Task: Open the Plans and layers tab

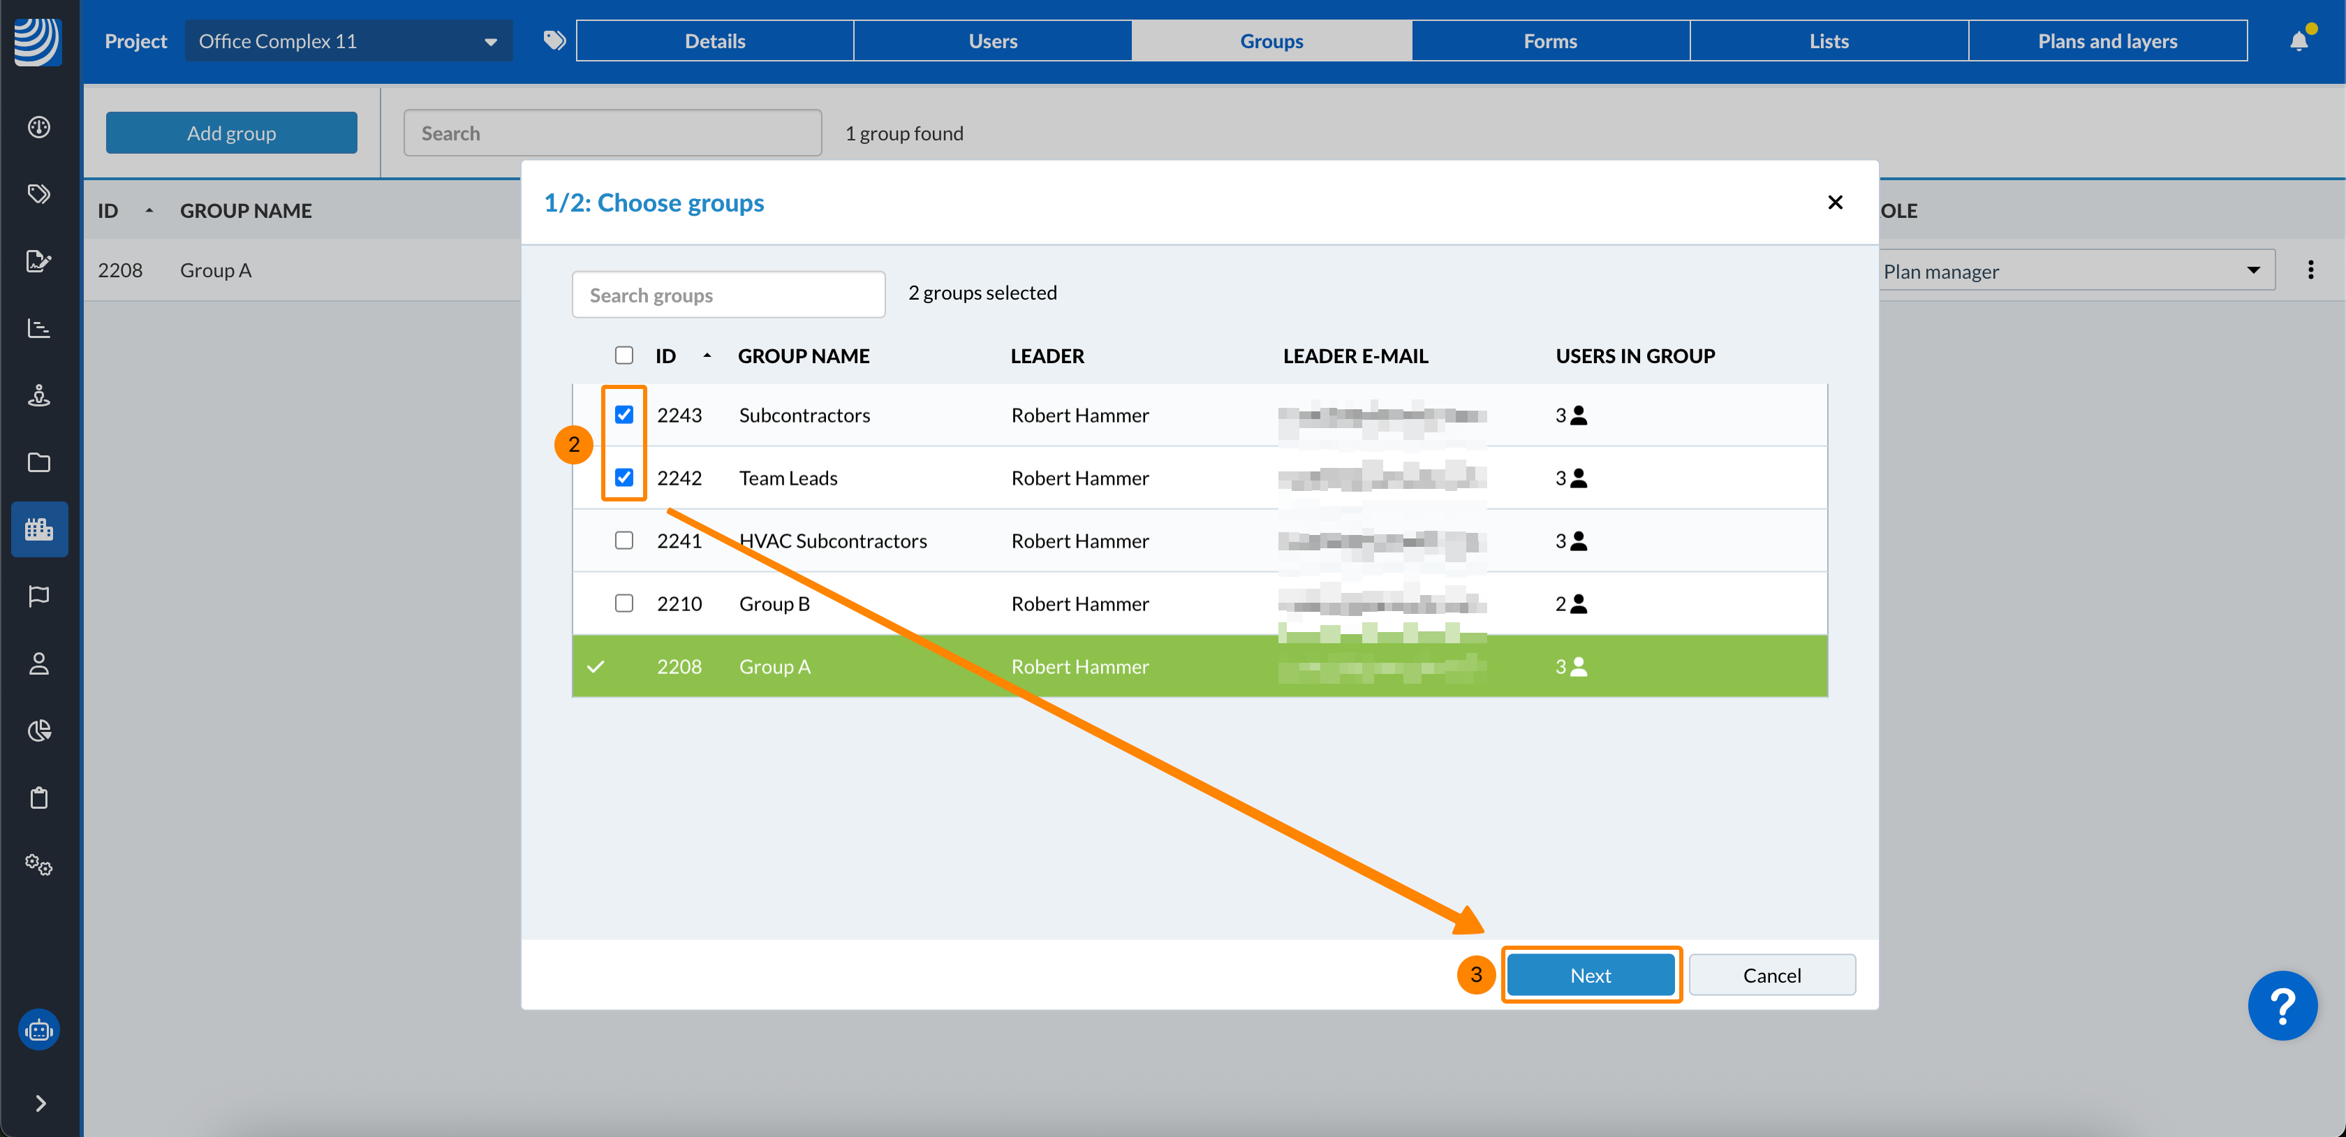Action: [2107, 41]
